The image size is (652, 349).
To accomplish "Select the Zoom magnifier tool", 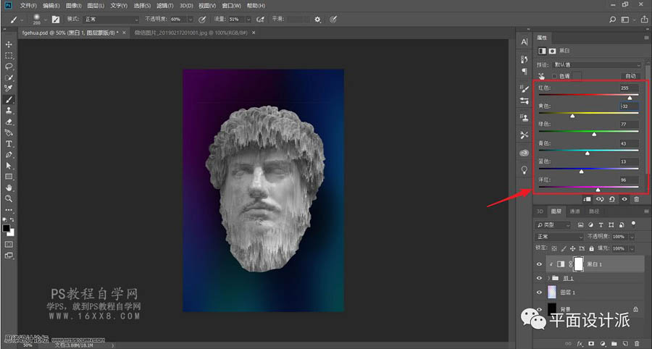I will coord(9,198).
